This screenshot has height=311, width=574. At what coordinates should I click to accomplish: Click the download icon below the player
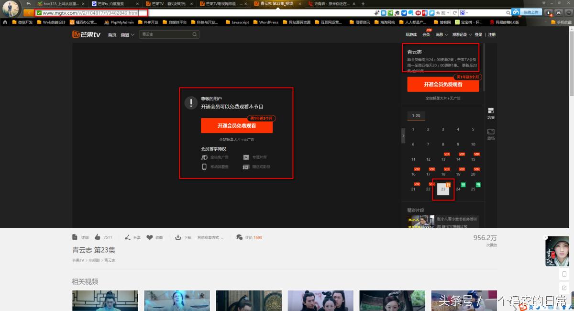pos(178,237)
